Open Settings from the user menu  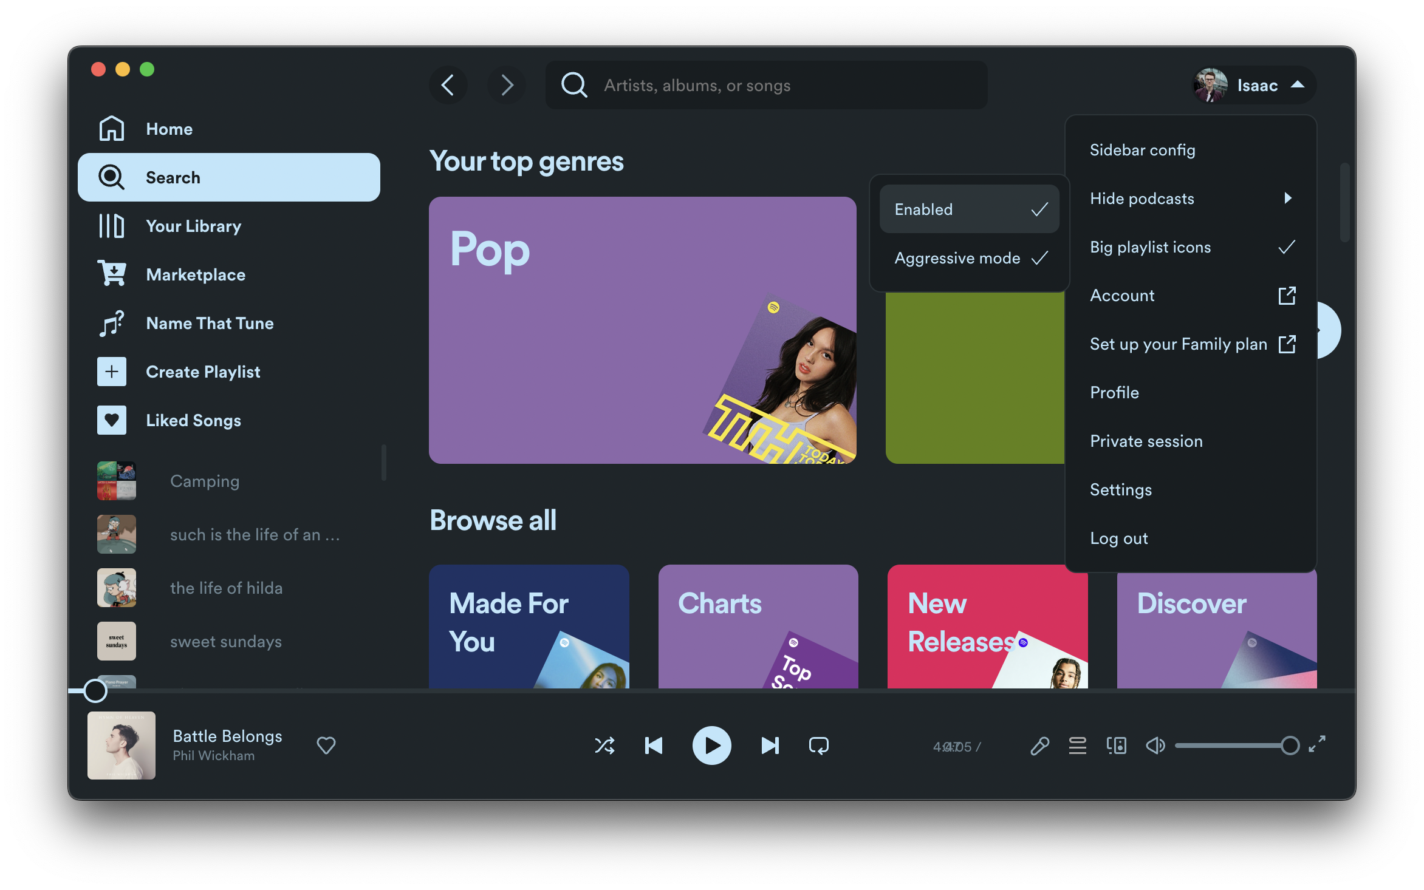click(1121, 490)
